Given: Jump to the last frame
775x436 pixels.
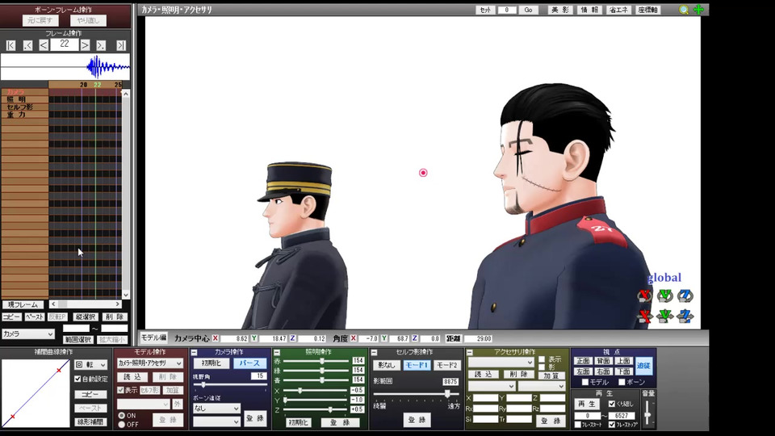Looking at the screenshot, I should point(120,45).
